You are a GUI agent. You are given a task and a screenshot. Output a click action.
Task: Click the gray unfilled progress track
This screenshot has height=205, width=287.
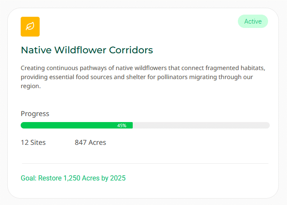click(201, 125)
